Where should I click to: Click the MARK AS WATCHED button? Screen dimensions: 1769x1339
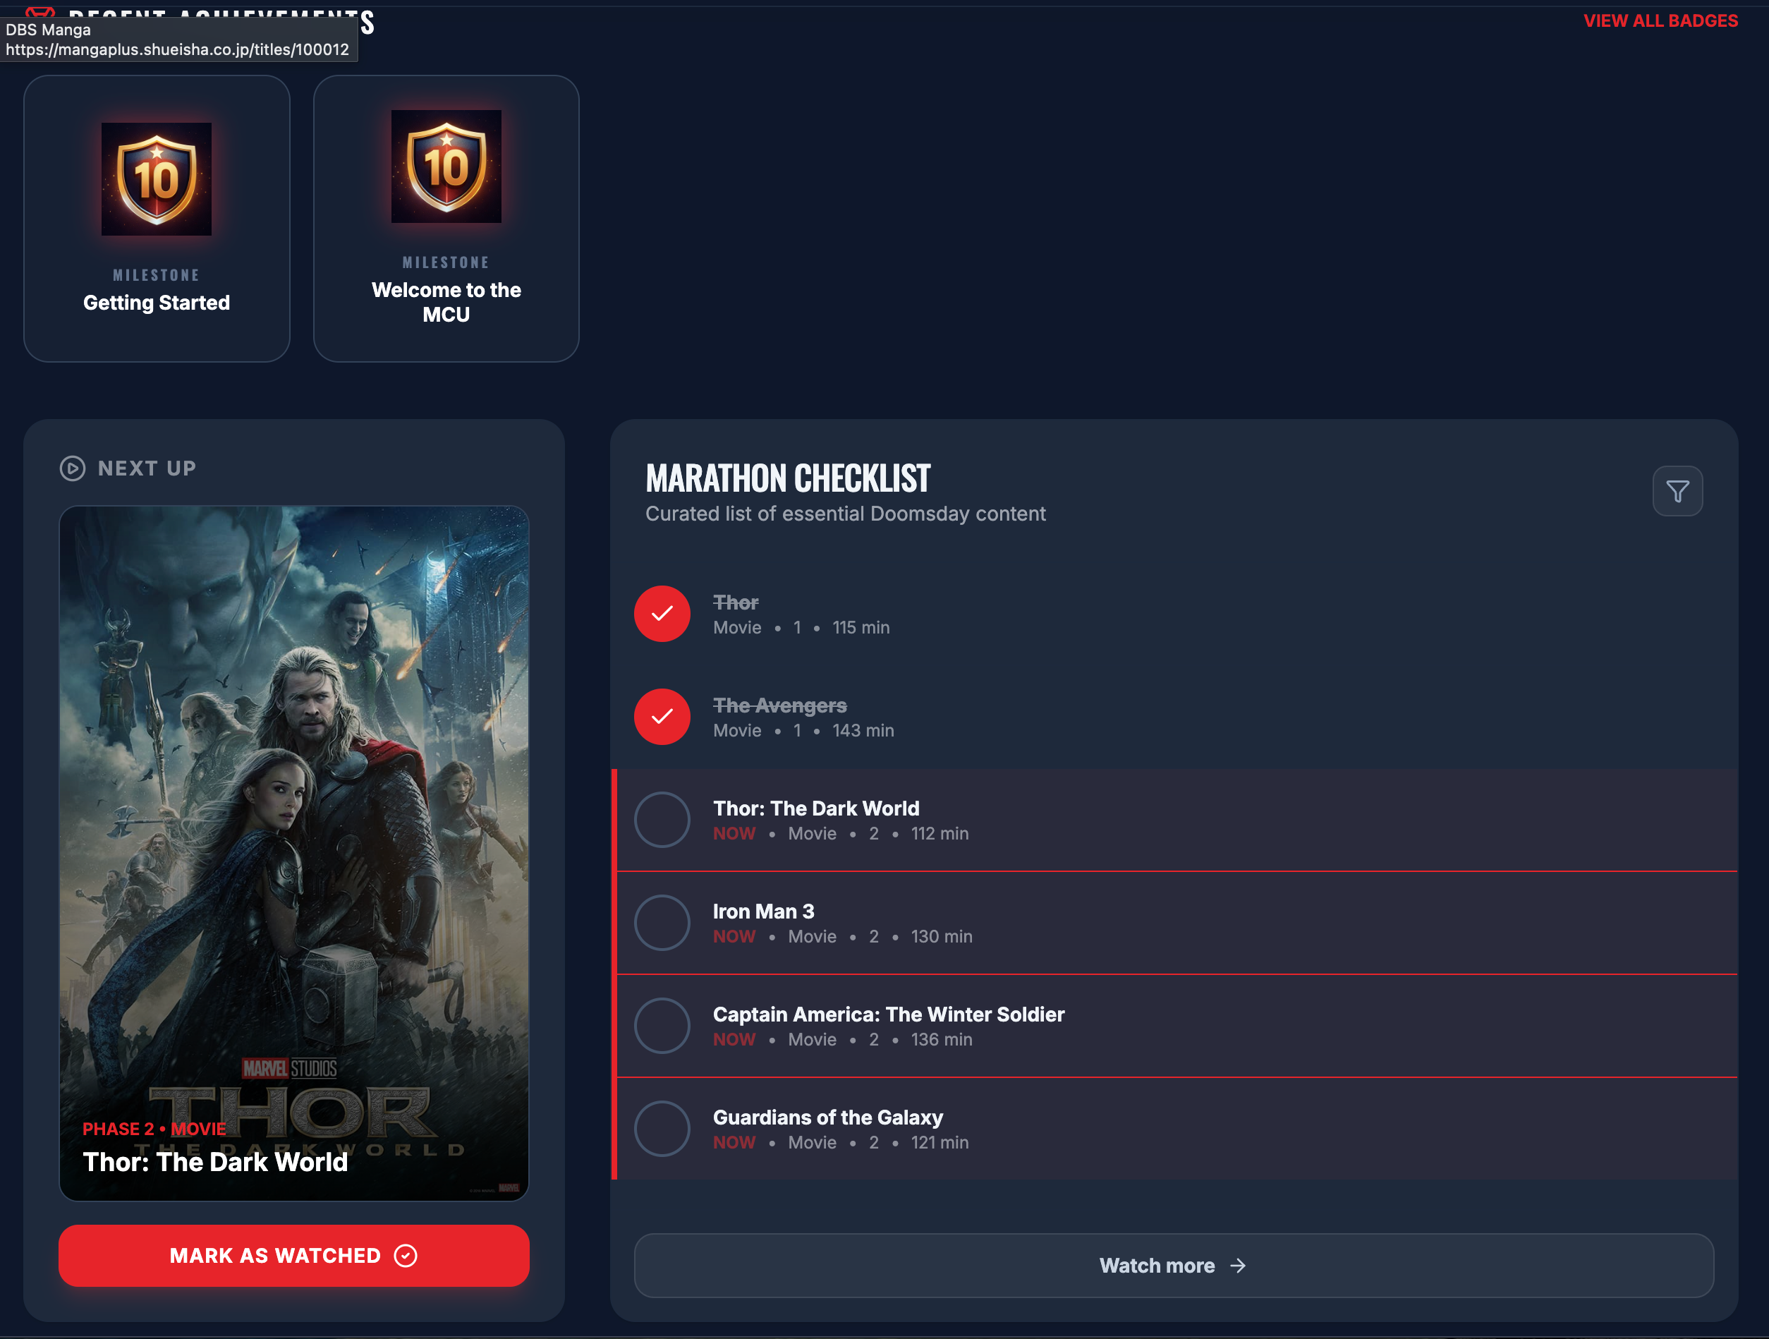293,1256
